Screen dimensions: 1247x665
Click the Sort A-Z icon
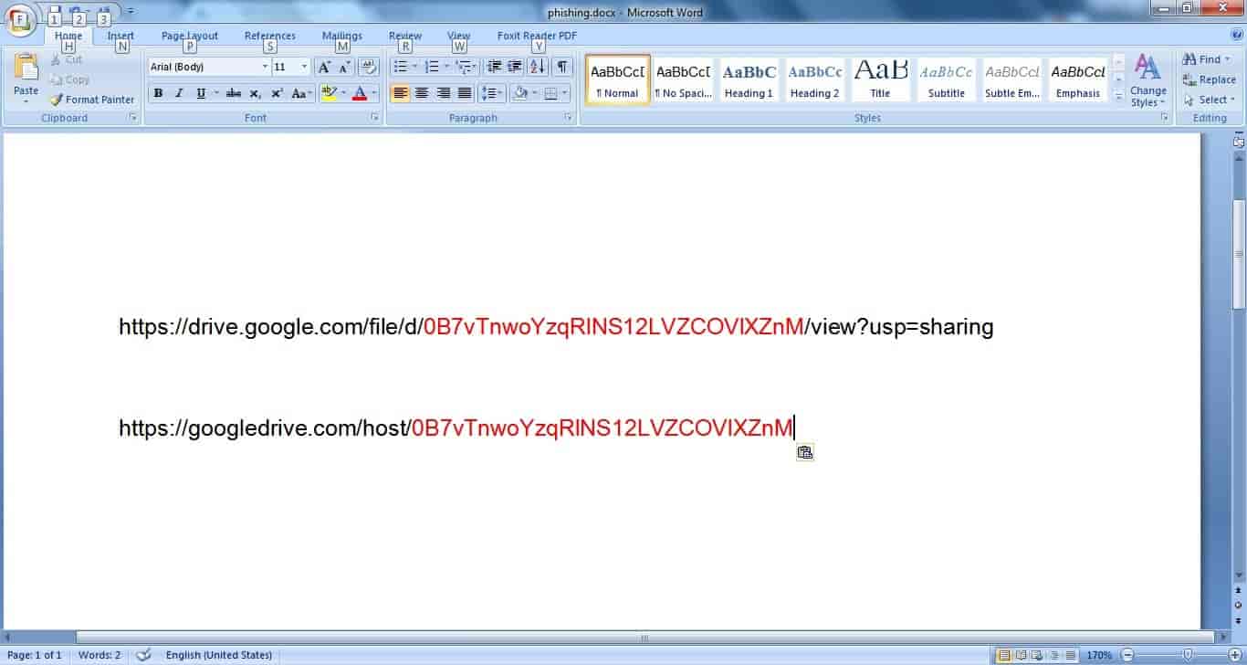[538, 67]
